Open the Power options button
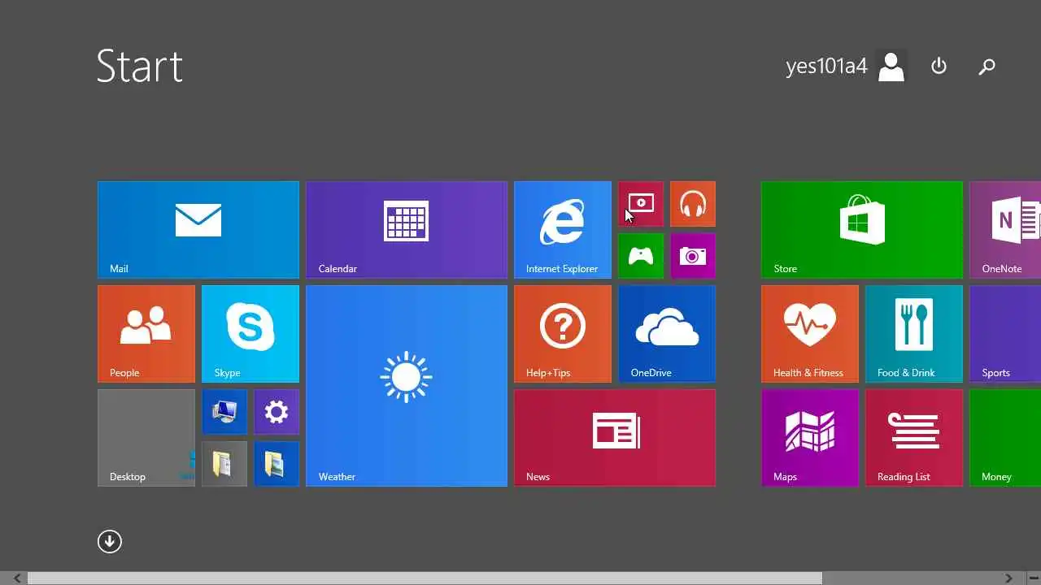Screen dimensions: 1041x585 coord(939,67)
